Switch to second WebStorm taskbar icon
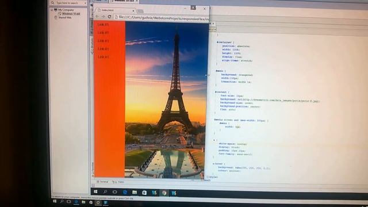The image size is (368, 207). (174, 193)
